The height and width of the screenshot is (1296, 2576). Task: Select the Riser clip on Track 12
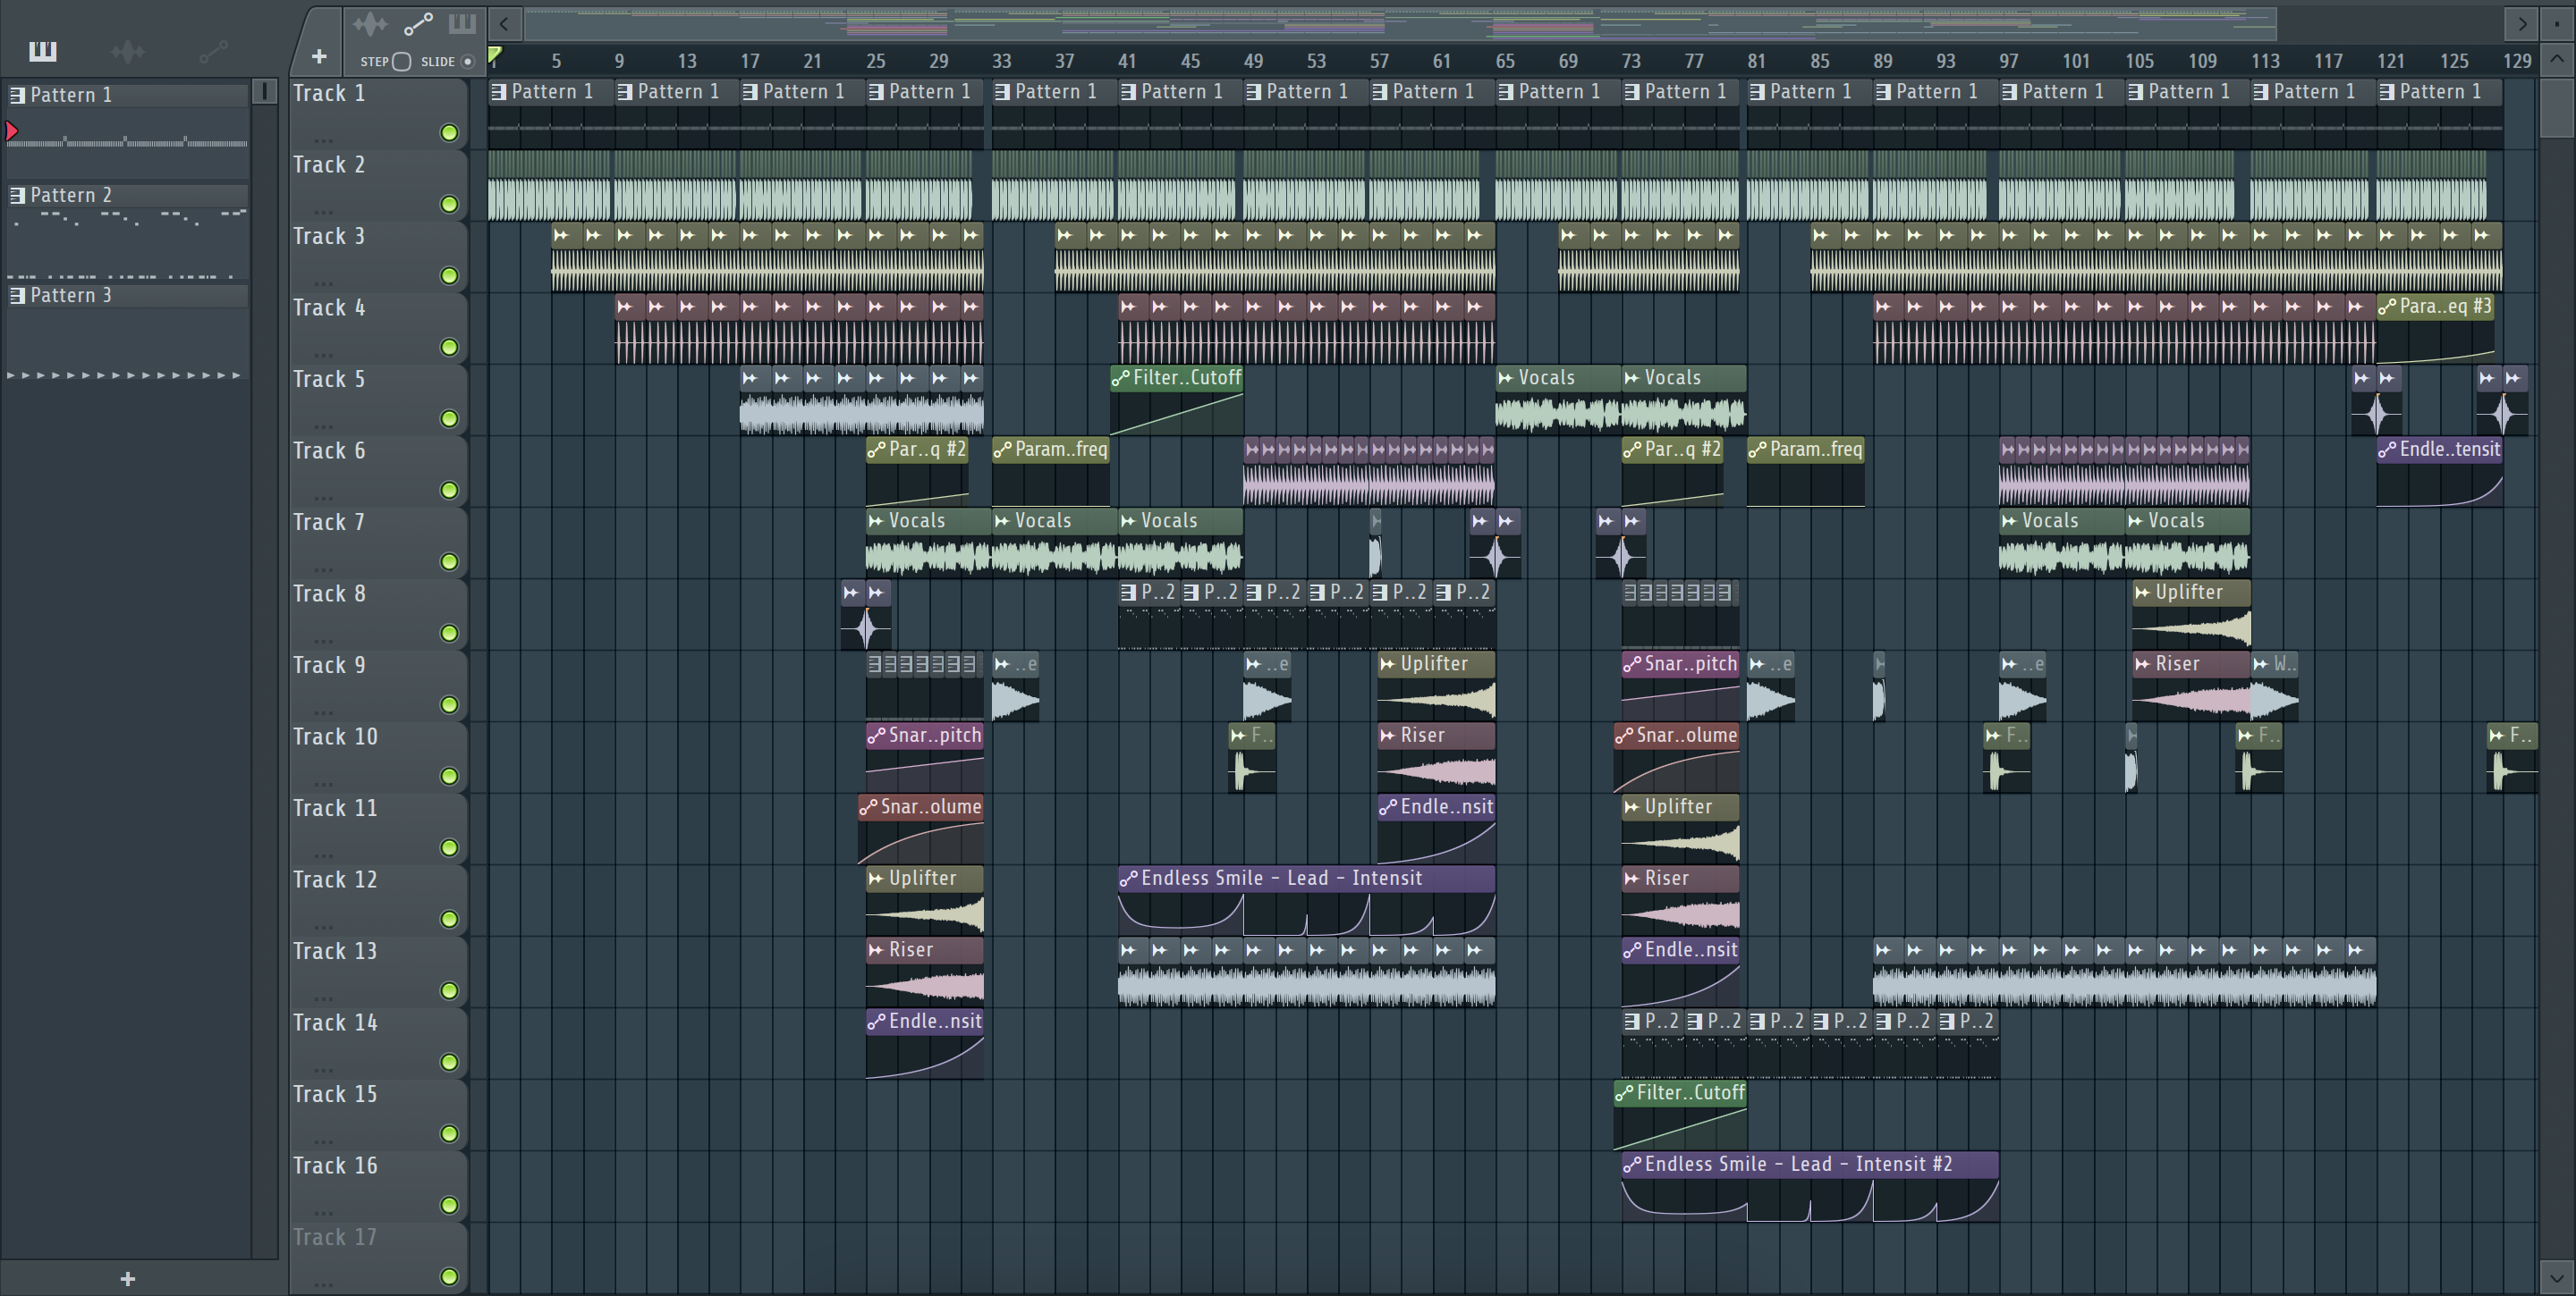[1680, 899]
